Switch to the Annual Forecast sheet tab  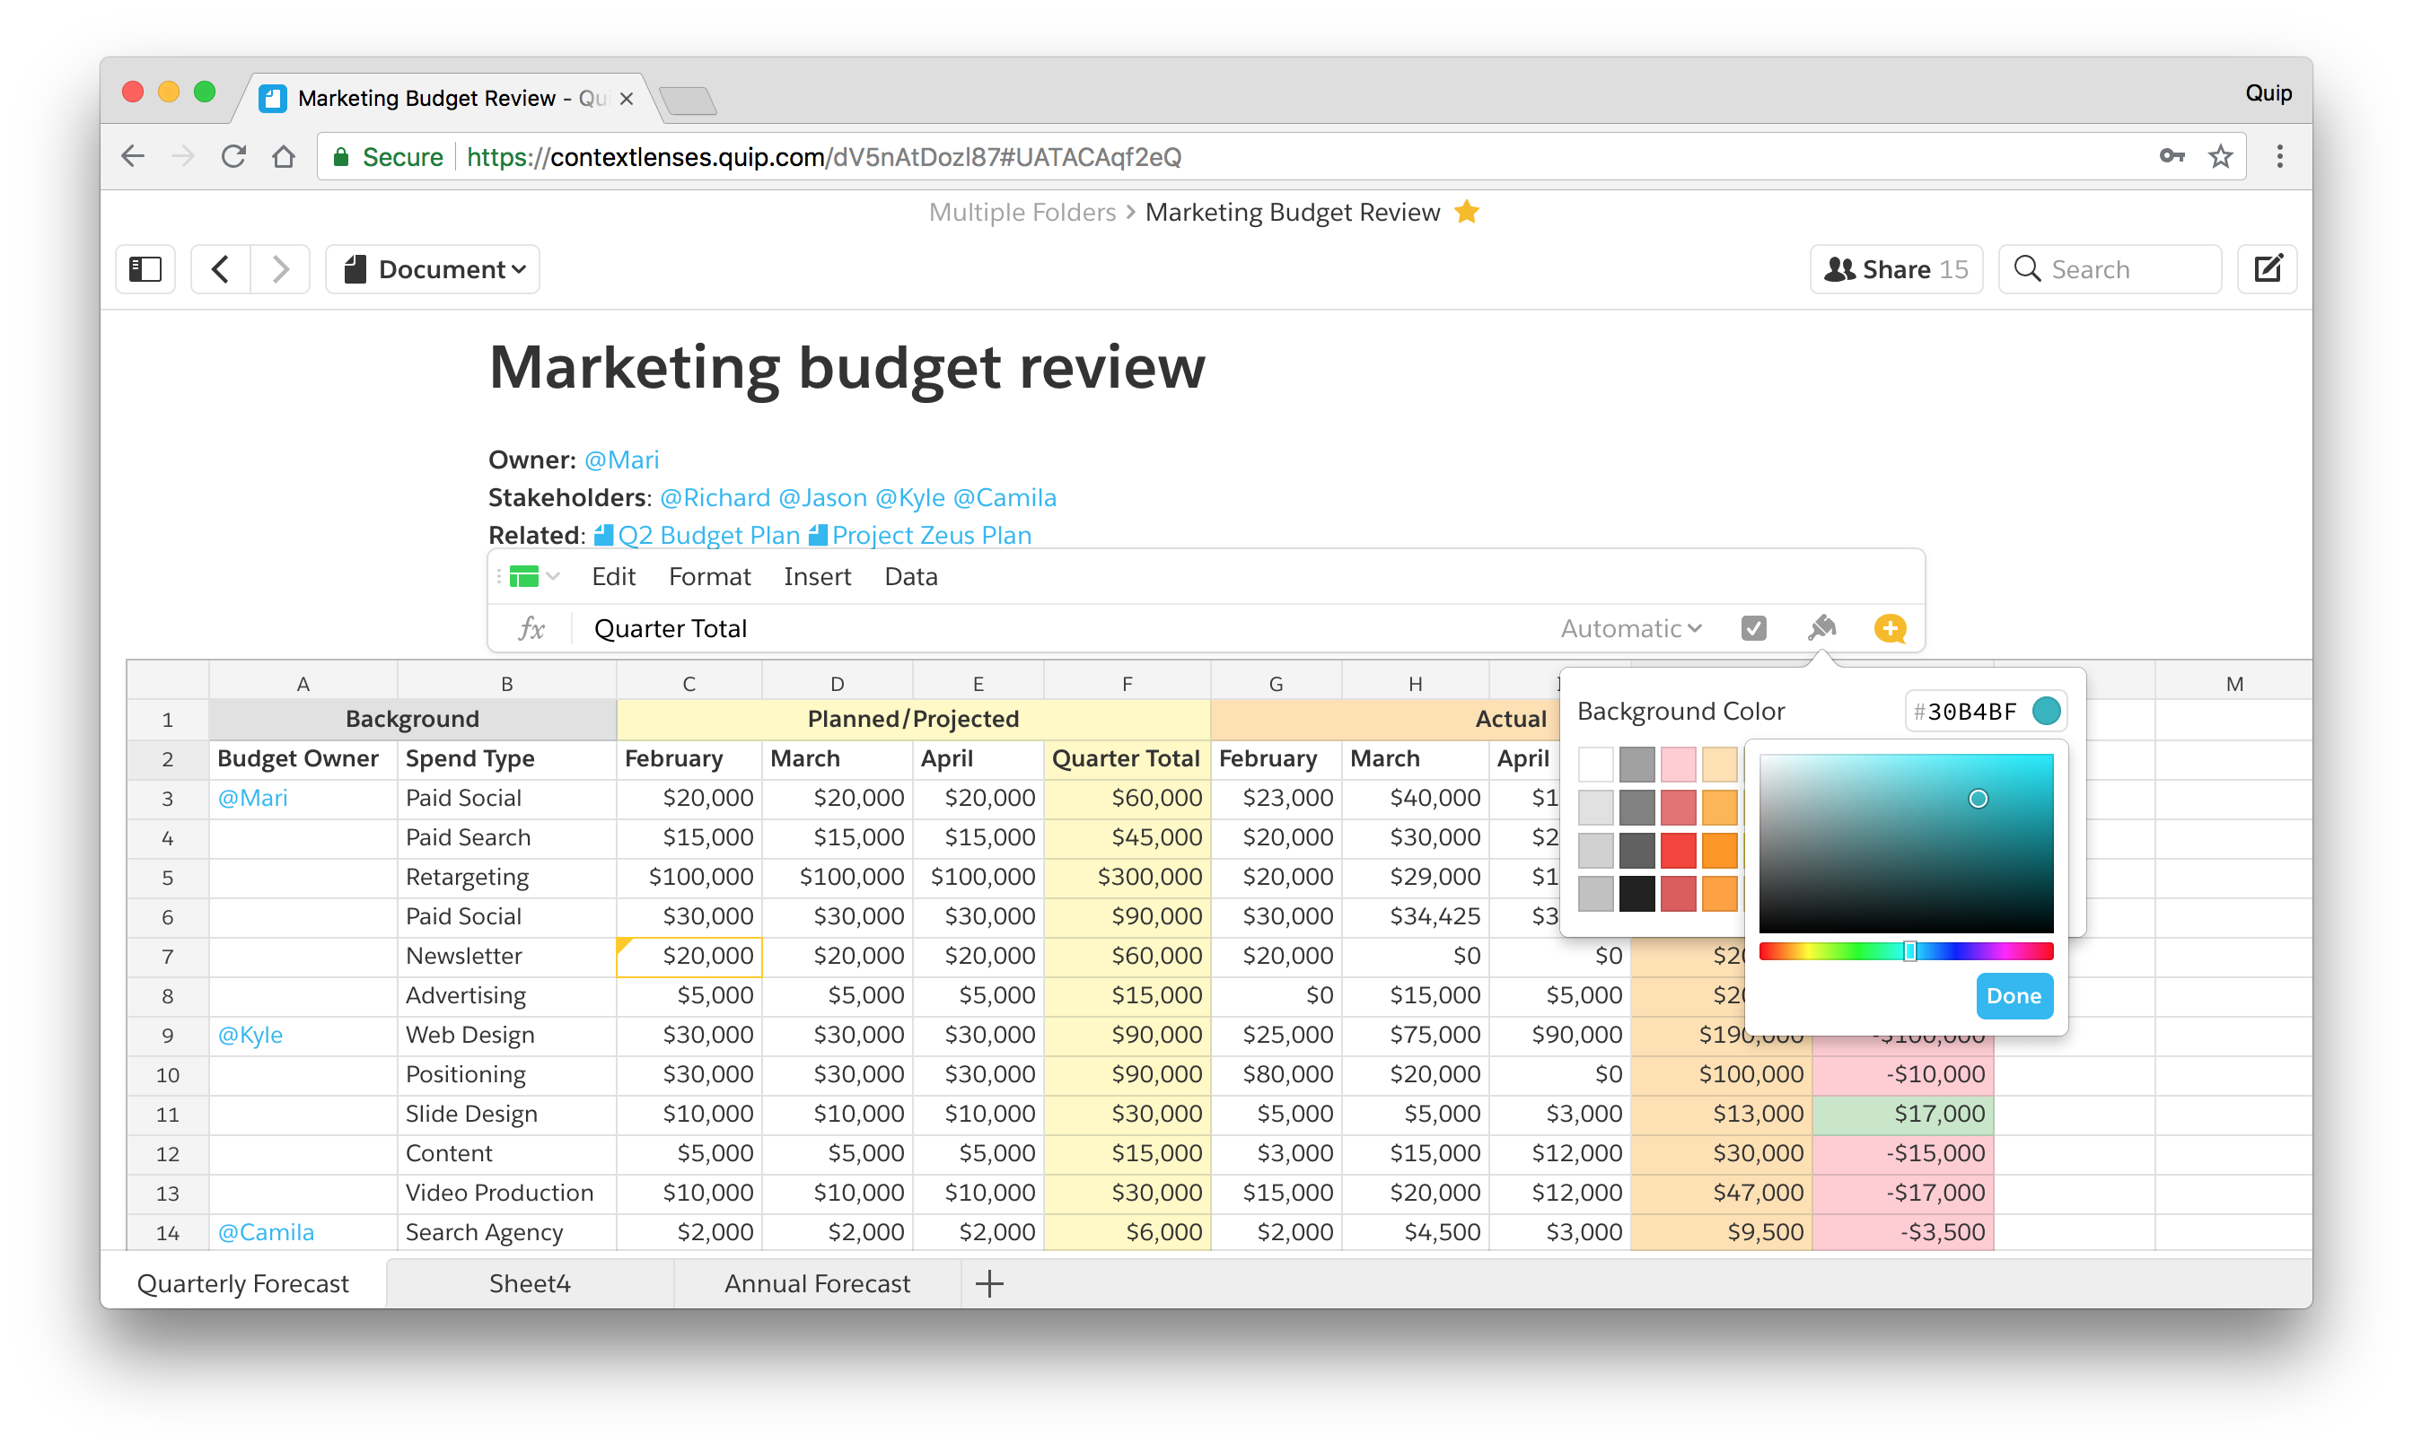[817, 1283]
